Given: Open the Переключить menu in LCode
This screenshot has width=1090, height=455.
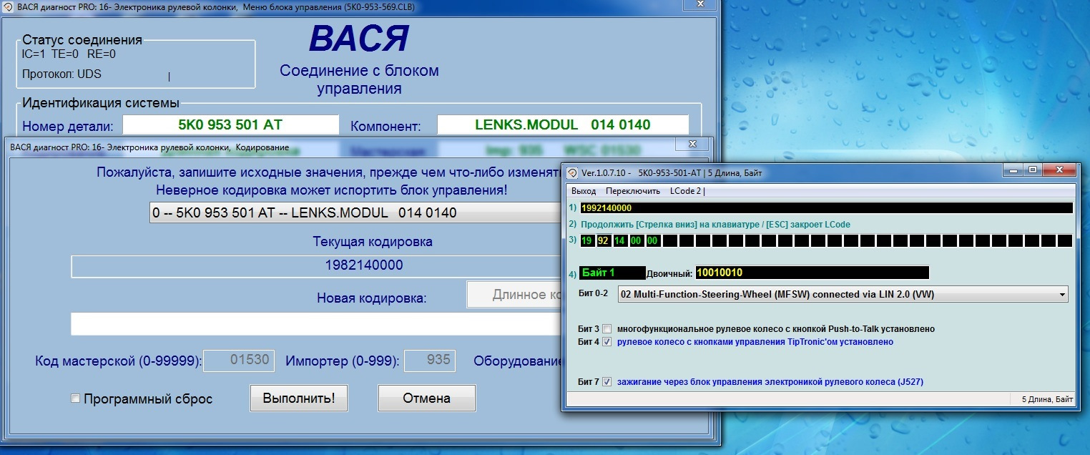Looking at the screenshot, I should (632, 191).
